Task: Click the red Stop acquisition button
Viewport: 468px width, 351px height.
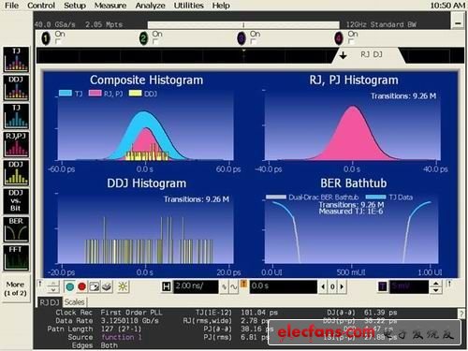Action: click(x=82, y=286)
